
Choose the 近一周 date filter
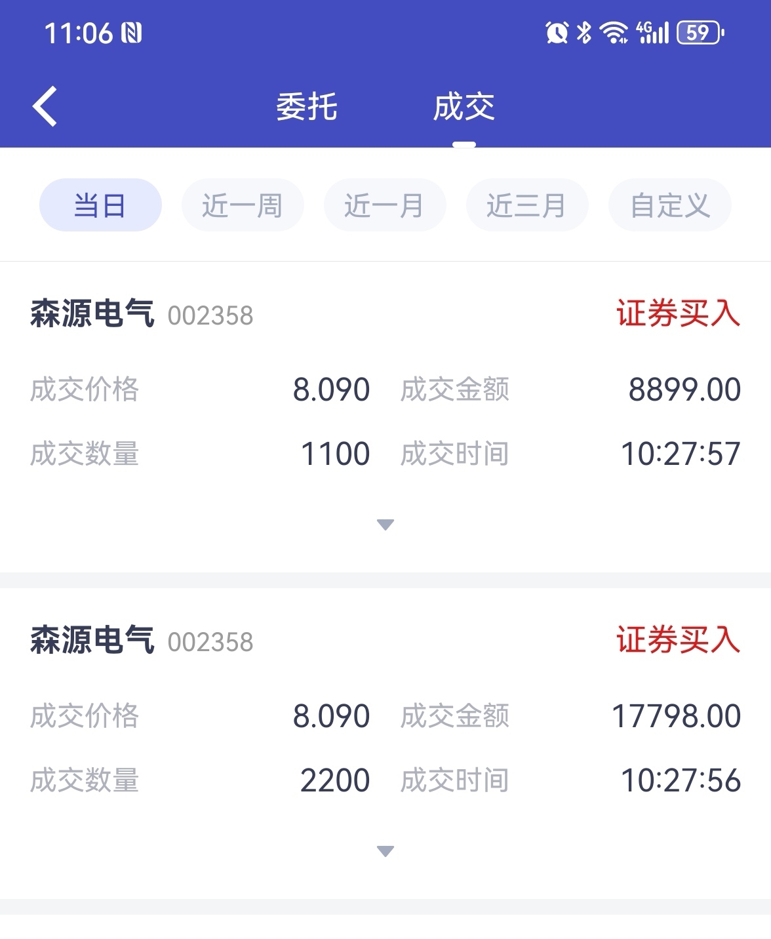click(243, 205)
